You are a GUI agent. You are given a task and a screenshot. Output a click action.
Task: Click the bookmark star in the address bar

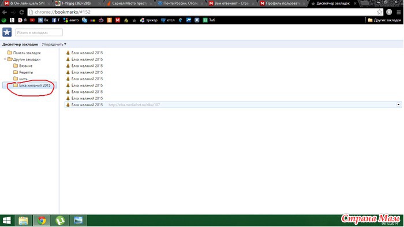tap(379, 12)
